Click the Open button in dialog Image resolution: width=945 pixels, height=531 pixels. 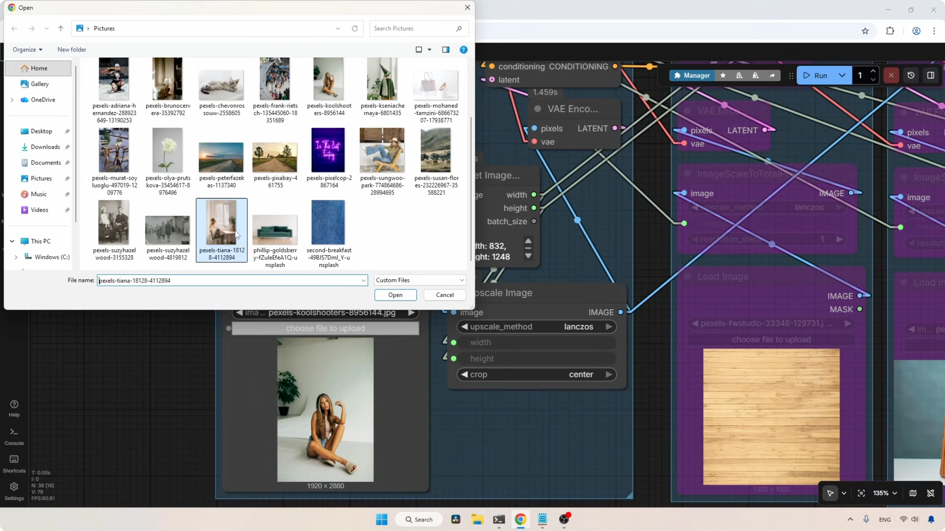pos(395,295)
